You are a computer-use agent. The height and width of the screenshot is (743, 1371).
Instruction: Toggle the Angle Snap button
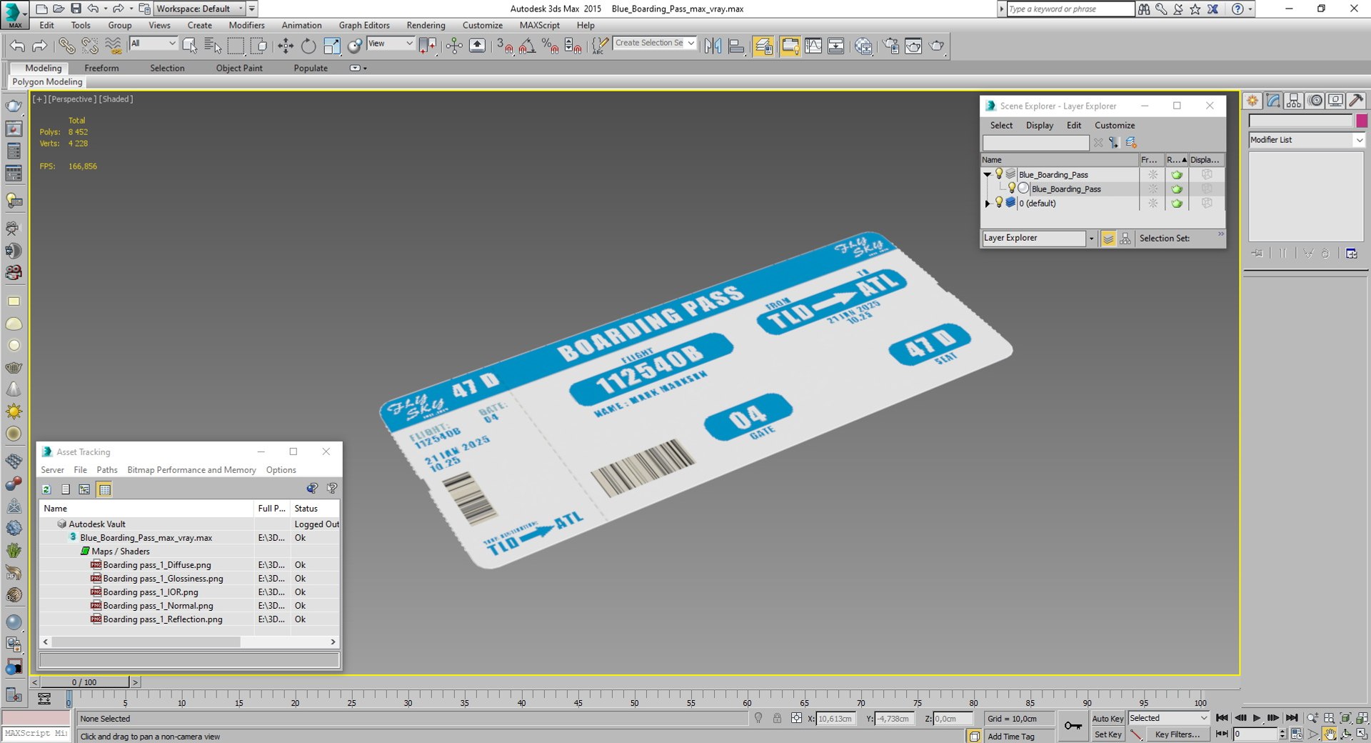tap(528, 46)
